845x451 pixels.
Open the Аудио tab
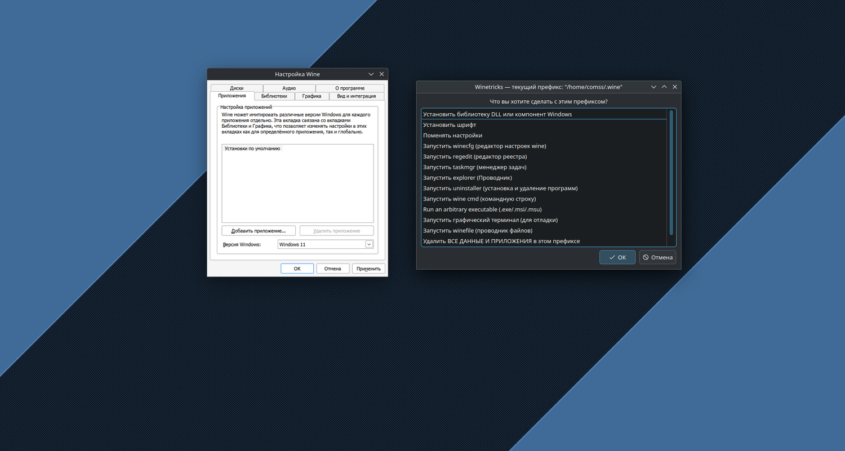(289, 88)
